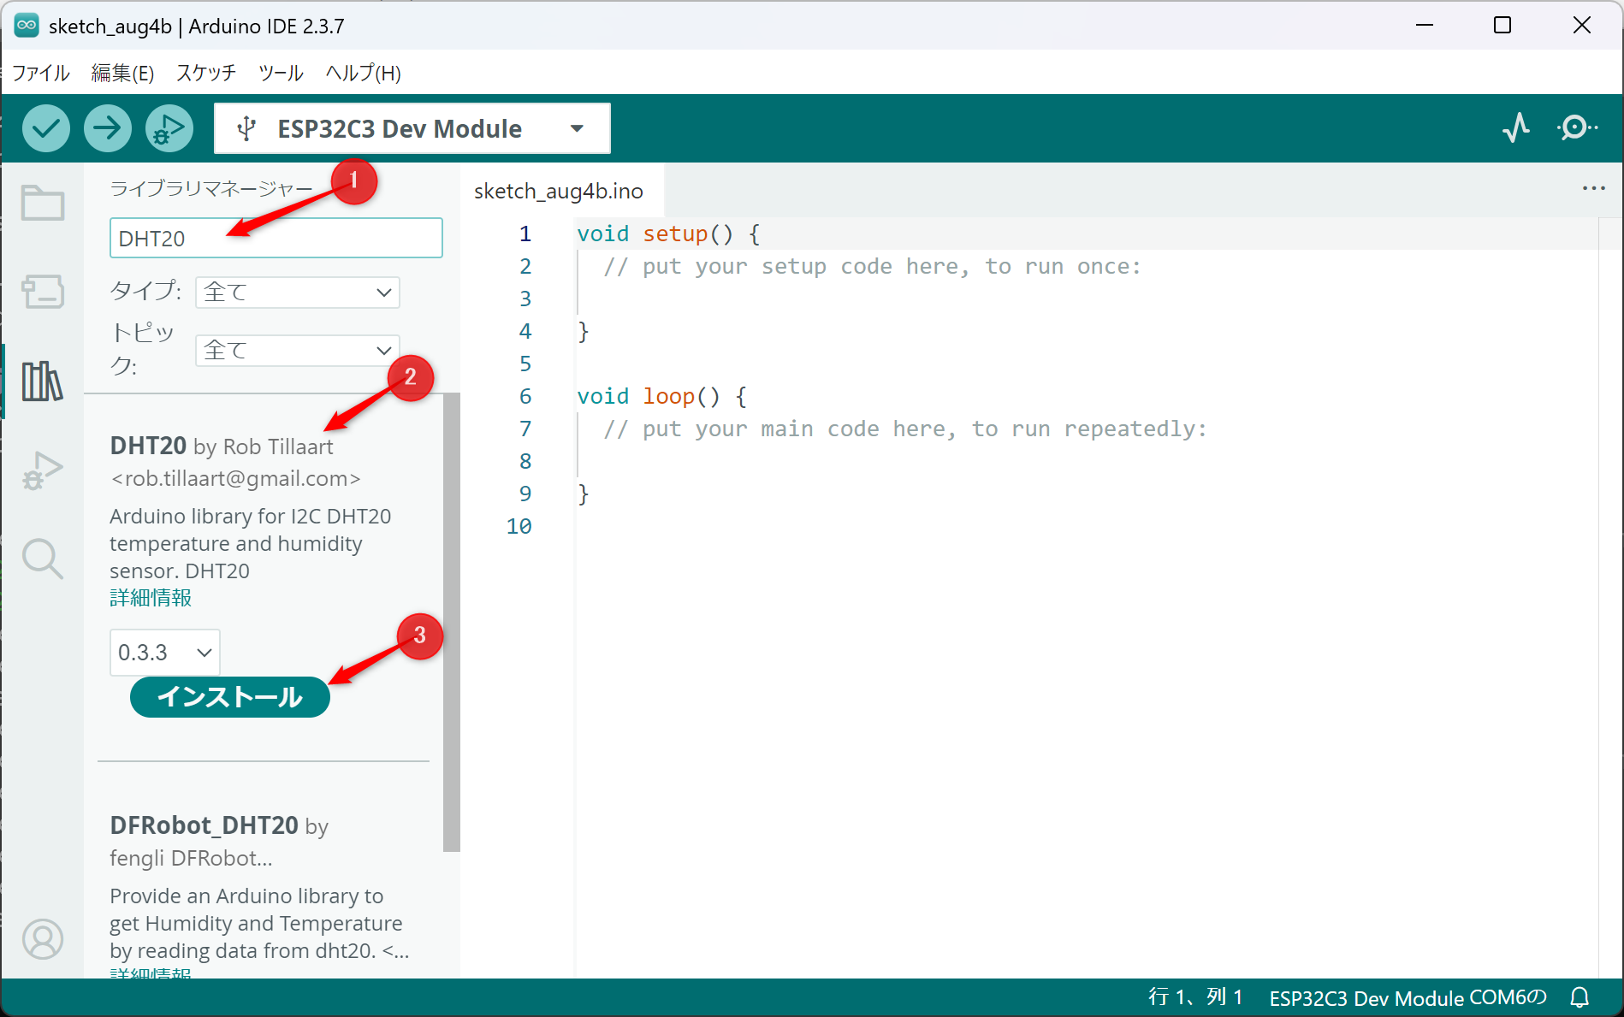The width and height of the screenshot is (1624, 1017).
Task: Open the Sketchbook folder panel
Action: pos(43,204)
